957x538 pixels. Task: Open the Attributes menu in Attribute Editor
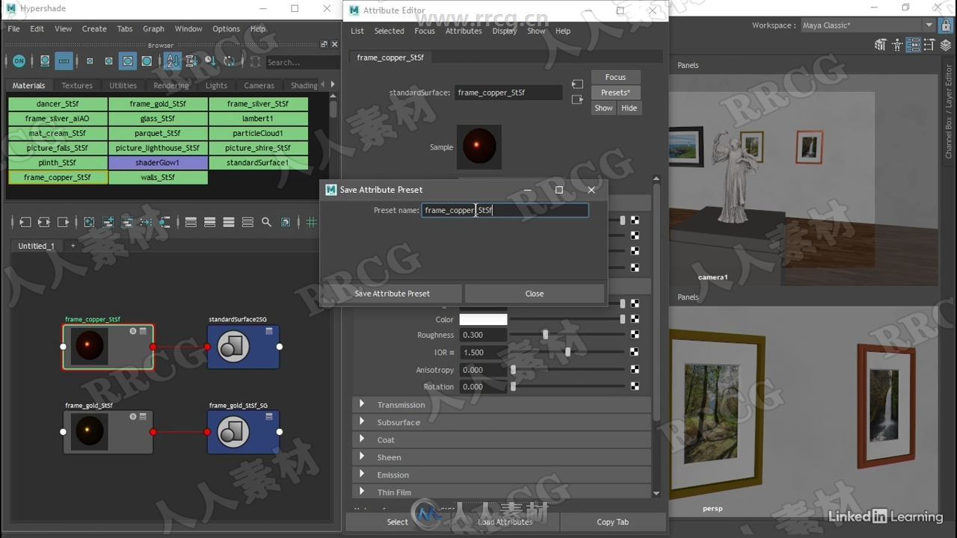click(464, 31)
